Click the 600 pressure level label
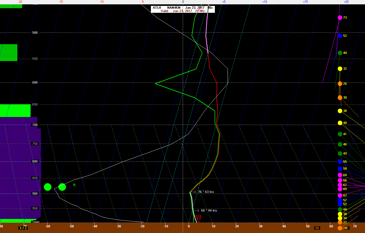Viewport: 365px width, 233px height. click(x=35, y=83)
